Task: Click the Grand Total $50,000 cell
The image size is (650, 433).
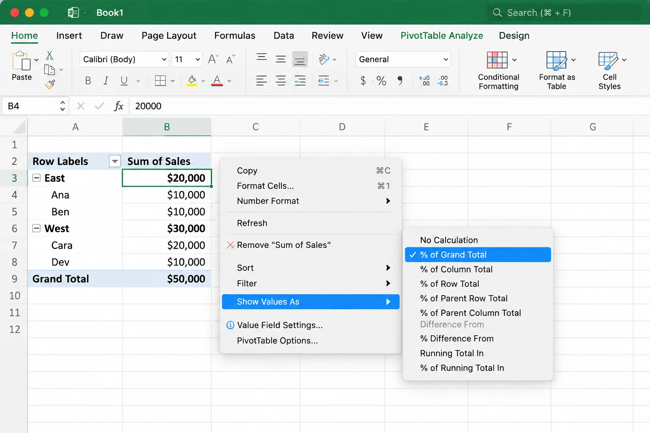Action: [x=167, y=279]
